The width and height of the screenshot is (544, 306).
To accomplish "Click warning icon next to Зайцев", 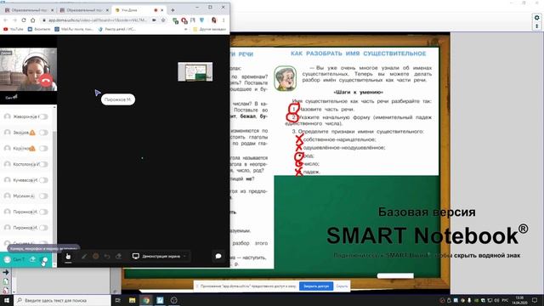I will [x=32, y=133].
